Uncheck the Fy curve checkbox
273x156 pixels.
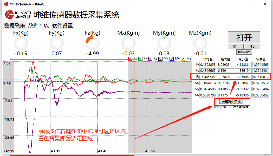click(140, 59)
